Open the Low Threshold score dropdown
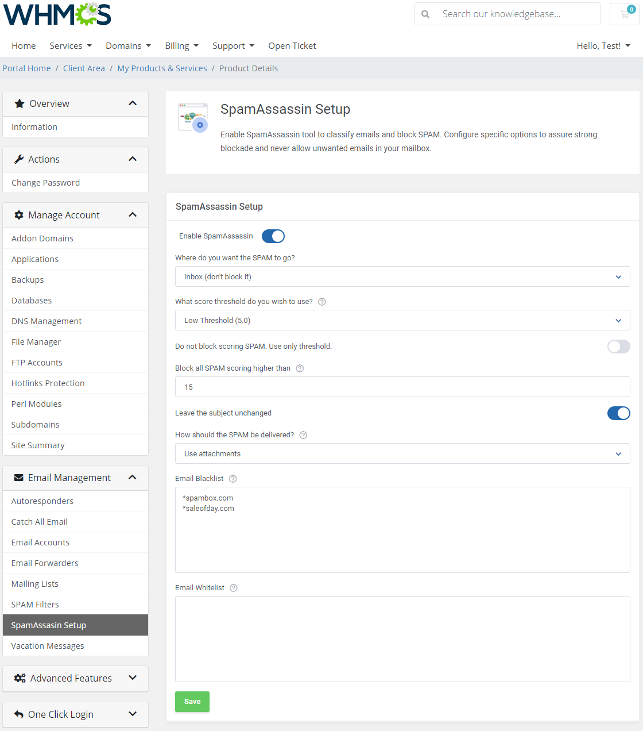The height and width of the screenshot is (731, 643). tap(402, 320)
